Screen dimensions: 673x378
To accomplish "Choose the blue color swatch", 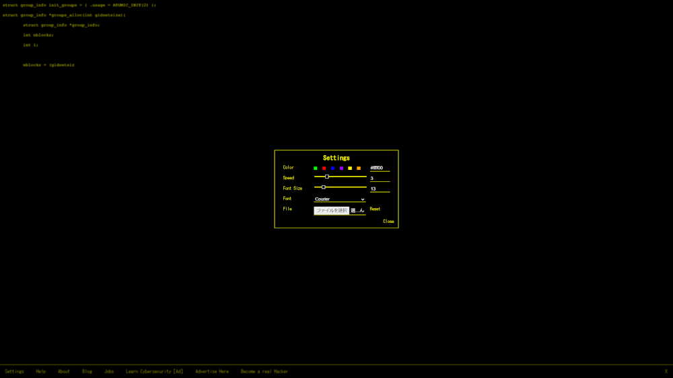I will [333, 168].
